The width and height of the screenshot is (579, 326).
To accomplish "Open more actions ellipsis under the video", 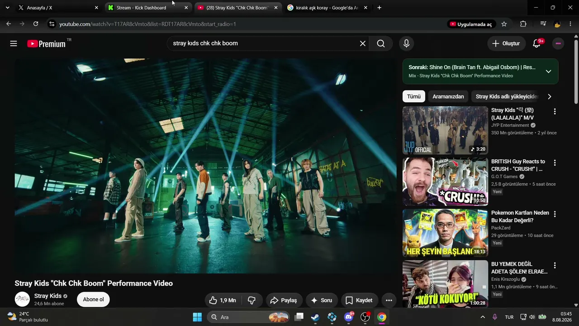I will click(389, 300).
